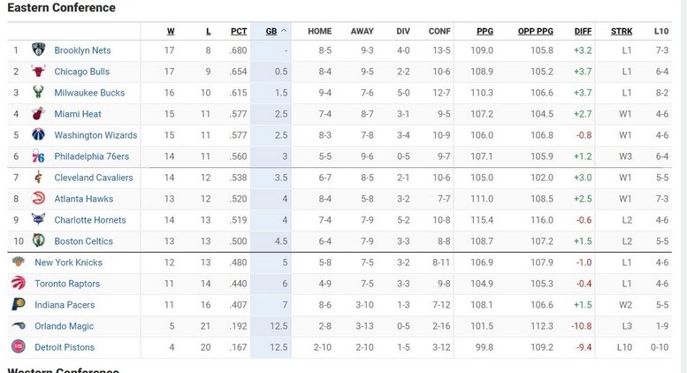
Task: Sort standings by PPG header
Action: (485, 31)
